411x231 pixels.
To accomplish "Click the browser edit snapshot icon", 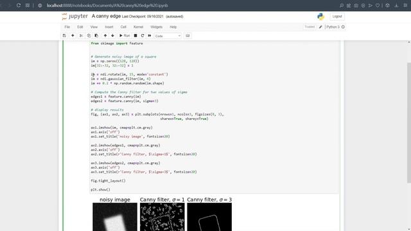I will pos(349,5).
